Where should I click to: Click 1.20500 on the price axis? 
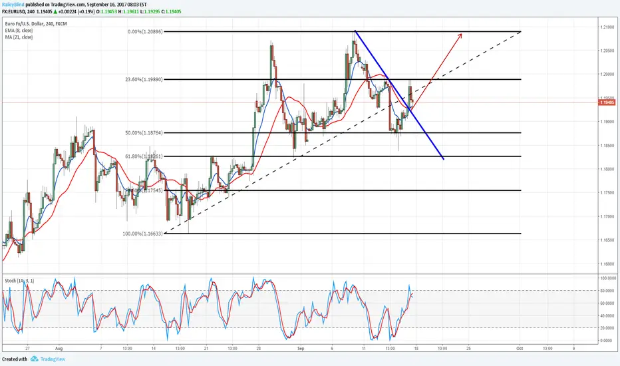pyautogui.click(x=607, y=51)
